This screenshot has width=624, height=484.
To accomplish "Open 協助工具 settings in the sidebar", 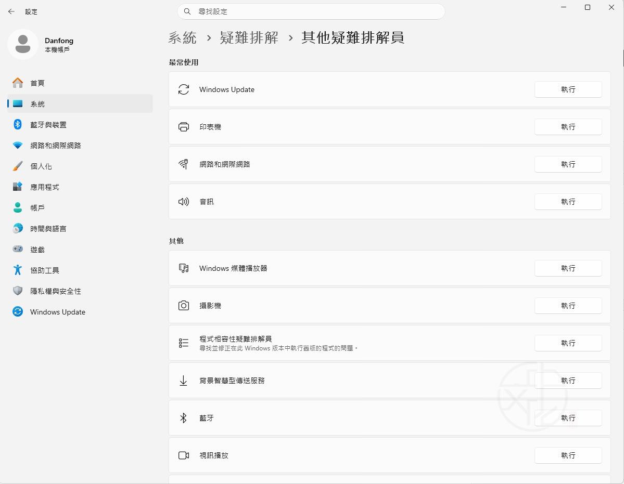I will (x=80, y=270).
